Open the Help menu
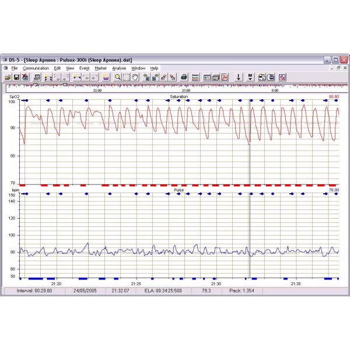350x350 pixels. (x=154, y=68)
